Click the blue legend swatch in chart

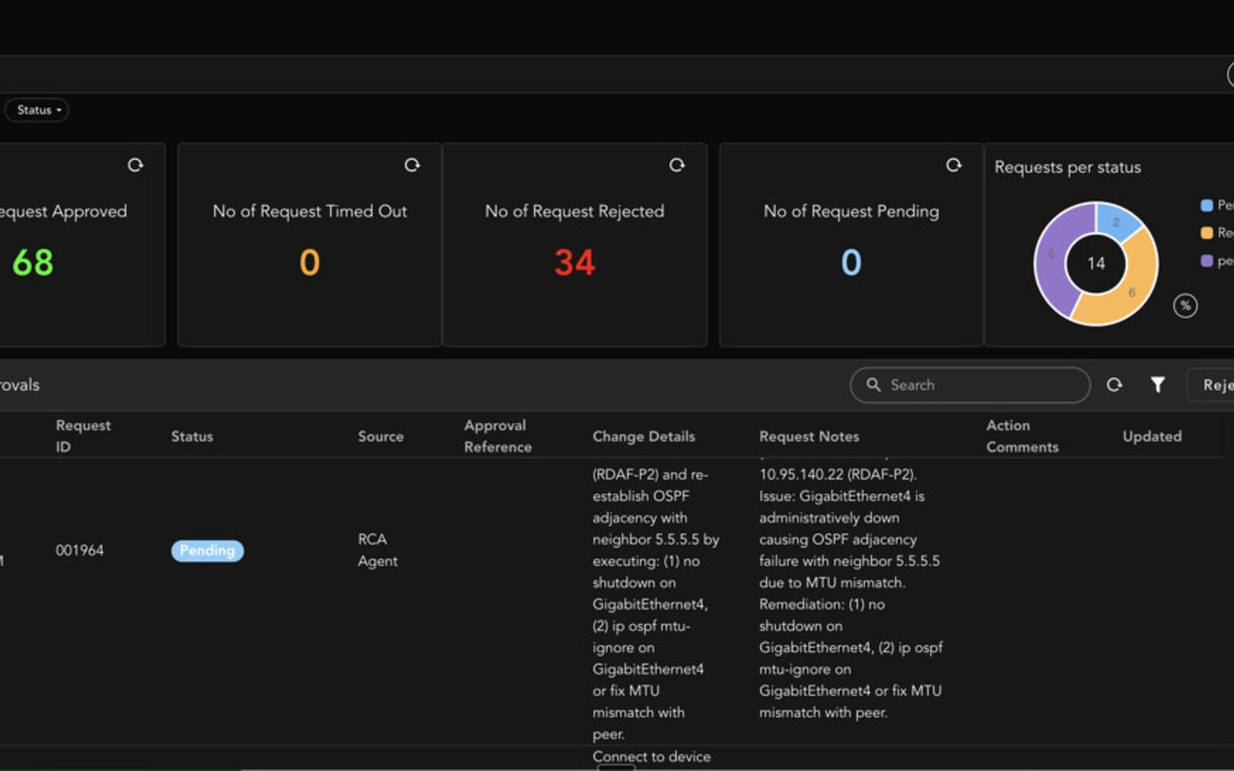click(x=1207, y=205)
